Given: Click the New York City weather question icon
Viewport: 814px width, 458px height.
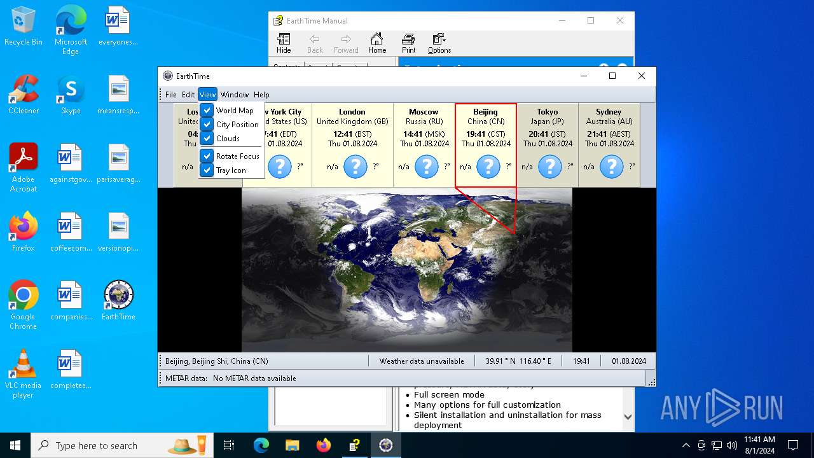Looking at the screenshot, I should 280,167.
